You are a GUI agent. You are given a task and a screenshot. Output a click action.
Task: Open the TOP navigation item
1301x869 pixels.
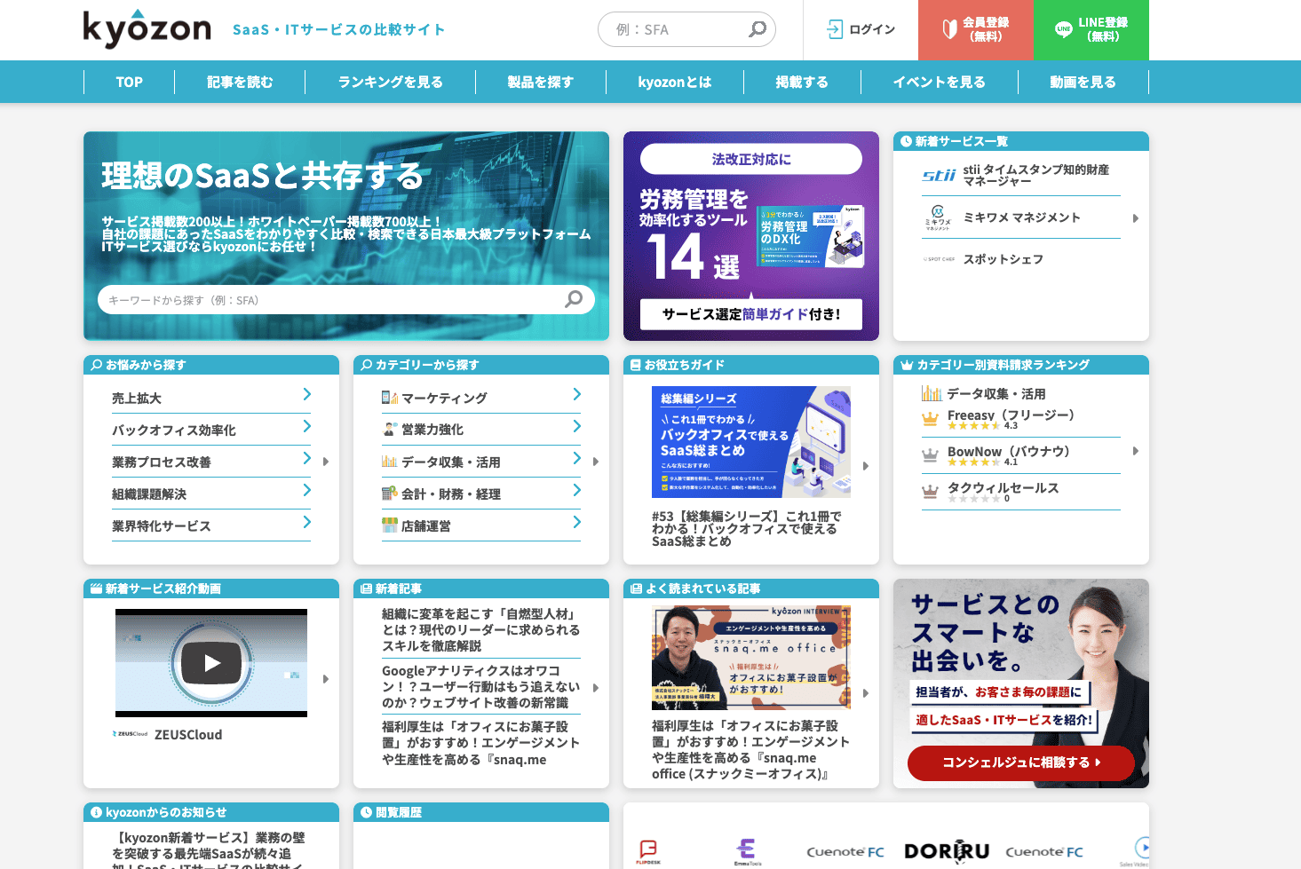point(130,82)
